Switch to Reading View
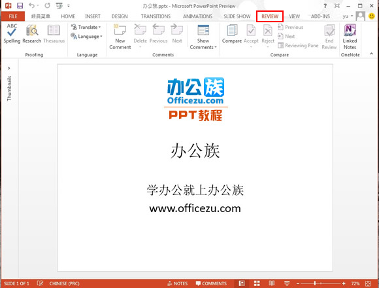 click(272, 283)
